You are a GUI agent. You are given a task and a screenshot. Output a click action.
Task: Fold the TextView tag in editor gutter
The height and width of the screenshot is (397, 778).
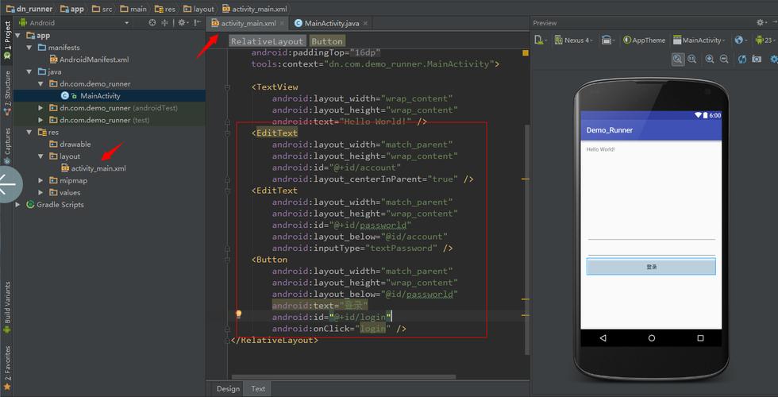[227, 87]
